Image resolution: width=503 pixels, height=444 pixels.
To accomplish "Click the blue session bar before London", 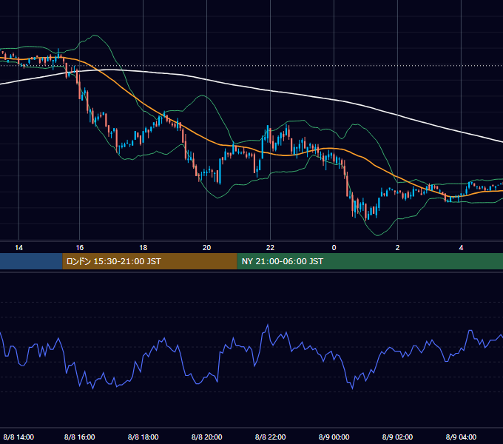I will click(31, 261).
